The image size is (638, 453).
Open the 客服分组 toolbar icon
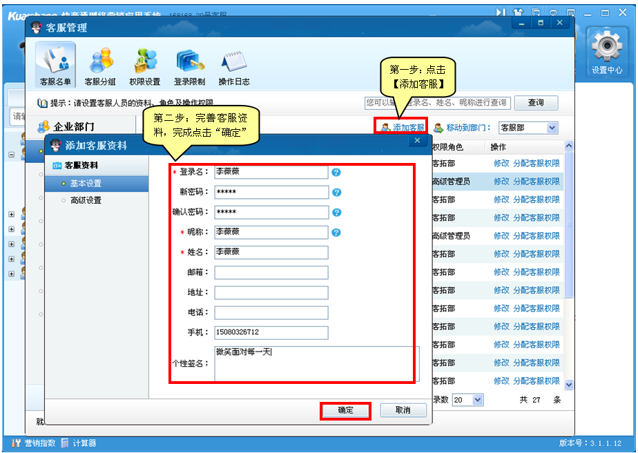tap(100, 66)
